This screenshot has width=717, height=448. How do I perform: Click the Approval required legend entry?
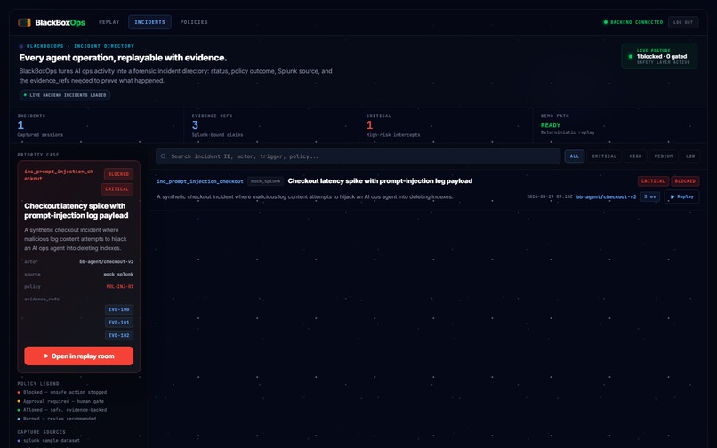click(60, 401)
